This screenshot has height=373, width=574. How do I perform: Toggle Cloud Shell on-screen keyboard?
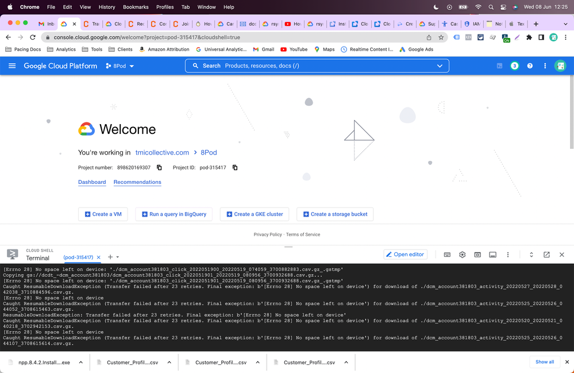(x=448, y=255)
